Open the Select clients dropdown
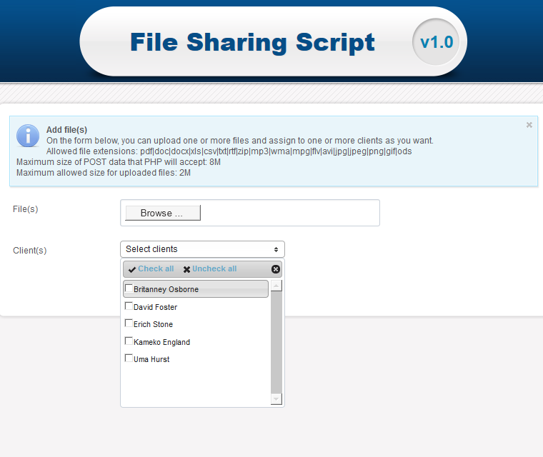Screen dimensions: 543x457 (x=202, y=249)
